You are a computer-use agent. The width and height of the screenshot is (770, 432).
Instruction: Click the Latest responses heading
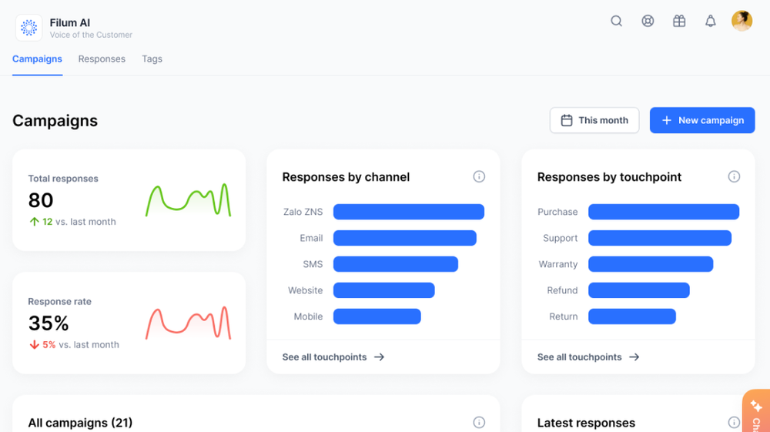pyautogui.click(x=586, y=423)
